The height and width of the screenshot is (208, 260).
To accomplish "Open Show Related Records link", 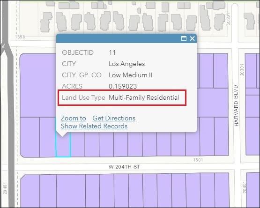I will (94, 126).
